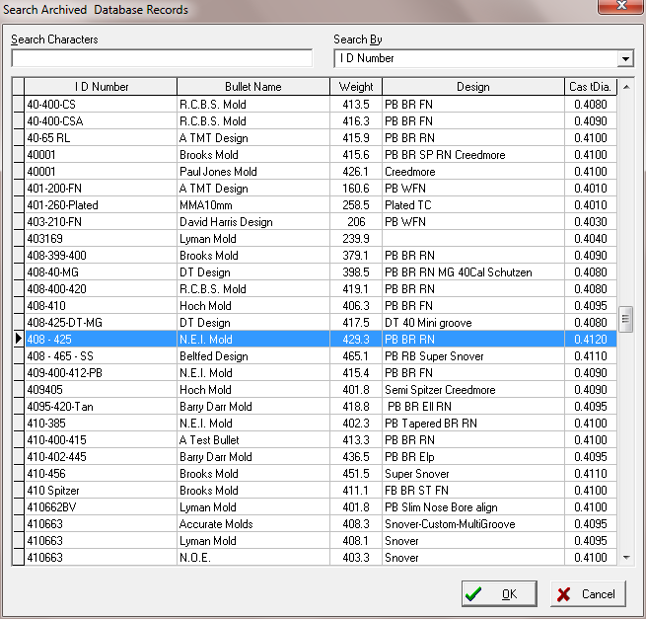Click the Cast Dia. column header

(x=591, y=87)
